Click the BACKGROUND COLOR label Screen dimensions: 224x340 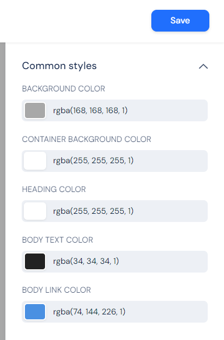click(x=63, y=89)
